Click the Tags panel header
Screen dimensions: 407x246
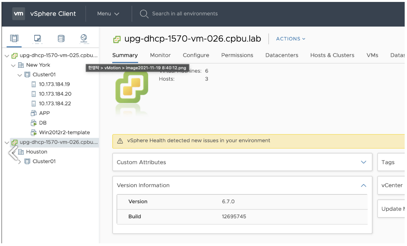[388, 162]
